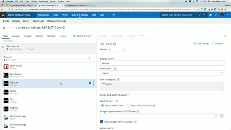
Task: Select the Build dotnet task icon
Action: (x=6, y=92)
